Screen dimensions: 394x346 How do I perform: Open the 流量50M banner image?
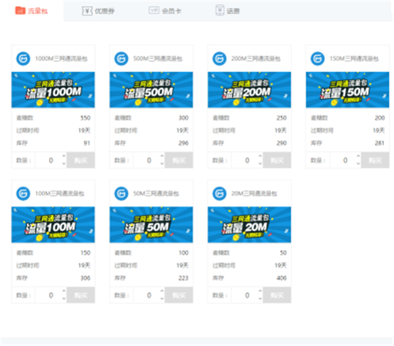click(x=151, y=225)
